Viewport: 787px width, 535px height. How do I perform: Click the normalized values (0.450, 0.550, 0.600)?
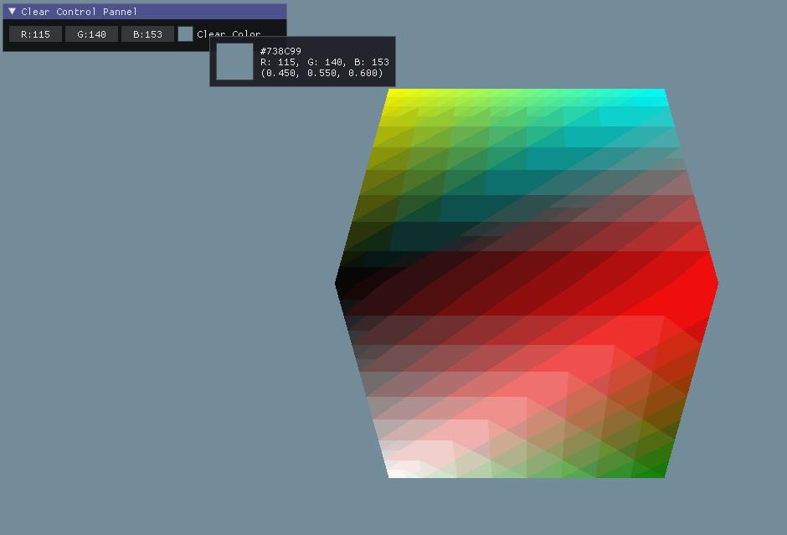(322, 73)
